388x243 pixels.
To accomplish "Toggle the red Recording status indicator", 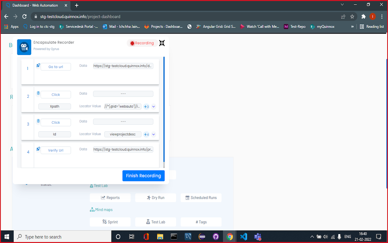I will point(132,43).
